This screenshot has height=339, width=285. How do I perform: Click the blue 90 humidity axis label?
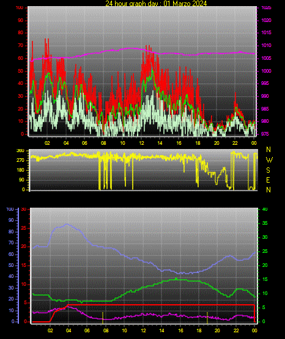(x=11, y=220)
